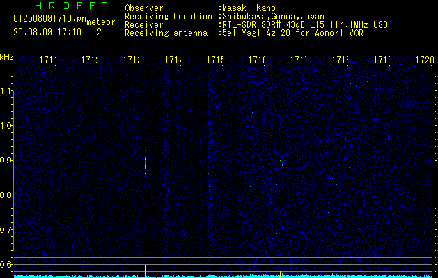The width and height of the screenshot is (438, 278).
Task: Click the 1713 time axis label
Action: 132,60
